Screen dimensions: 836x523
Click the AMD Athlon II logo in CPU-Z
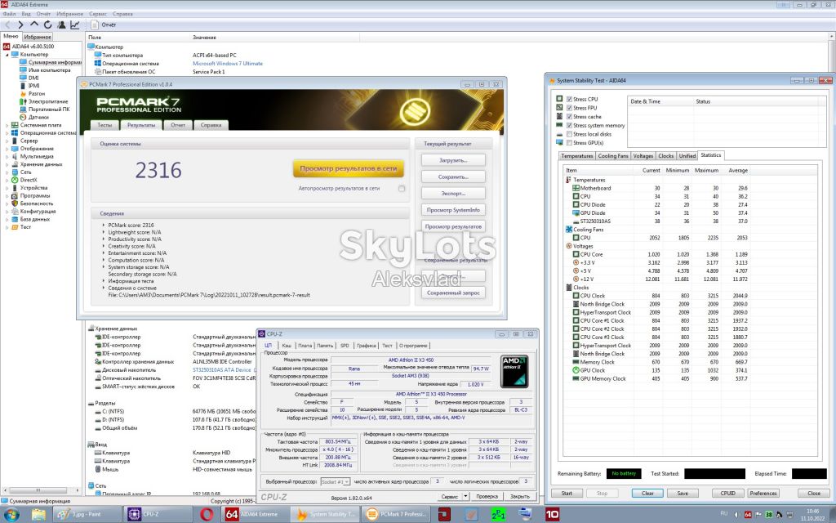(x=514, y=371)
